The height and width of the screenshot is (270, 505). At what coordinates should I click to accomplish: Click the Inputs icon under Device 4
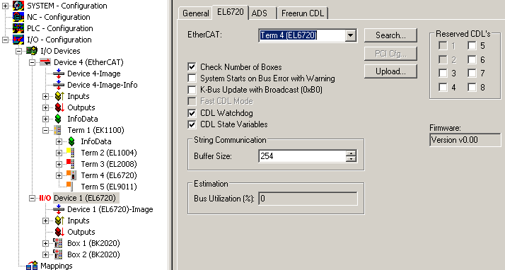pos(59,96)
